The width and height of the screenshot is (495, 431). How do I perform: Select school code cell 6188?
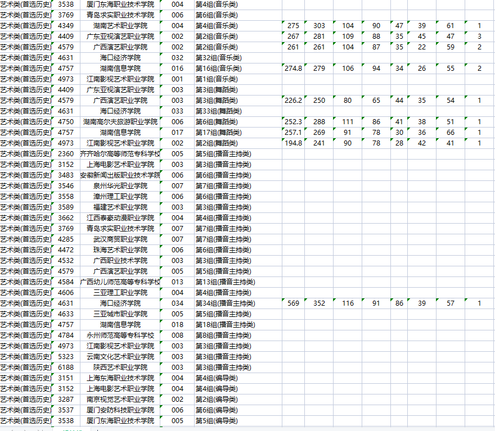(66, 368)
